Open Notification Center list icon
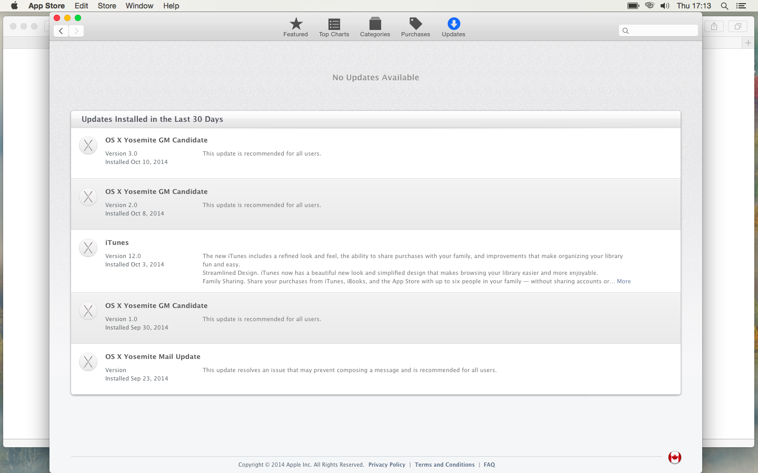The height and width of the screenshot is (473, 758). click(741, 6)
